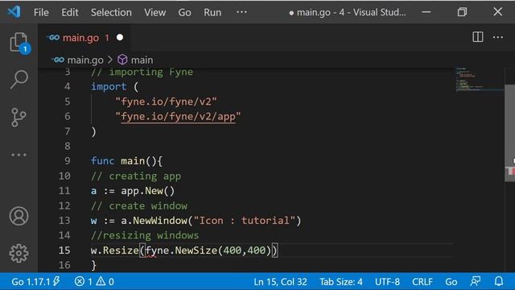Open the Explorer view in activity bar
Screen dimensions: 515x290
tap(19, 43)
